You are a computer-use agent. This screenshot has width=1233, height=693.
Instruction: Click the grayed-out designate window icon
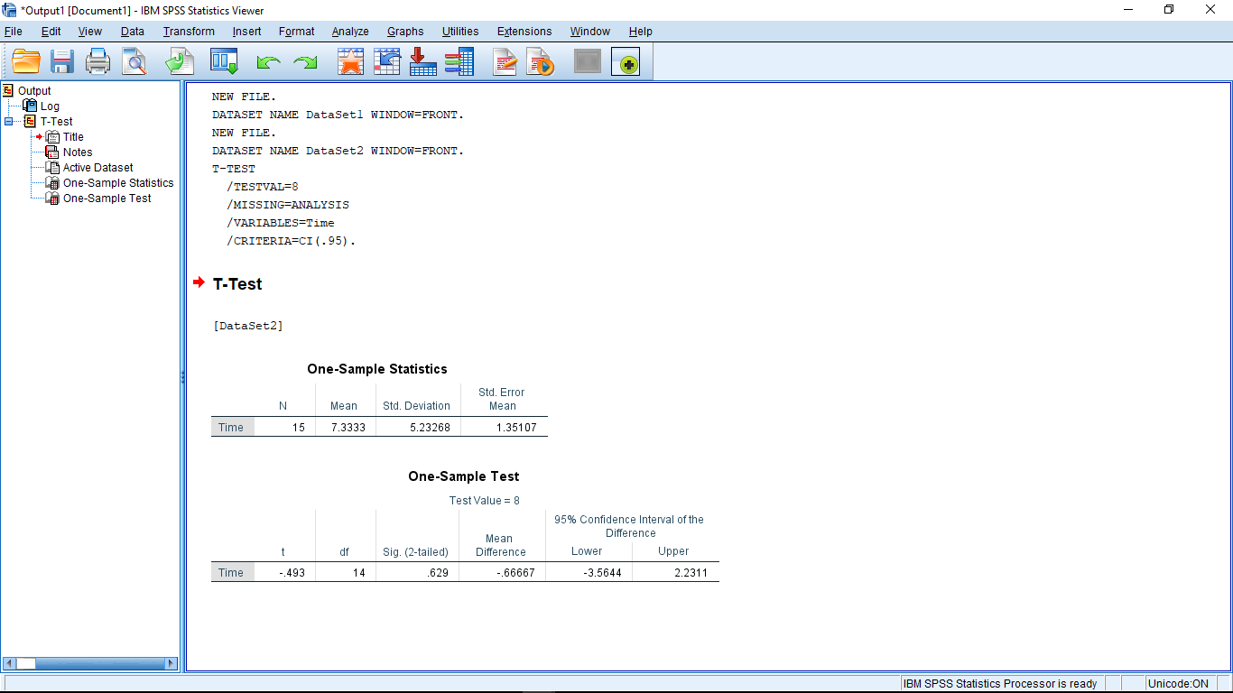pyautogui.click(x=588, y=61)
